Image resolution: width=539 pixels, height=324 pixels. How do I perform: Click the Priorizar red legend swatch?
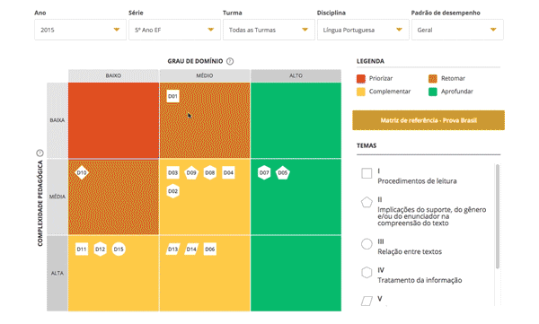coord(361,79)
